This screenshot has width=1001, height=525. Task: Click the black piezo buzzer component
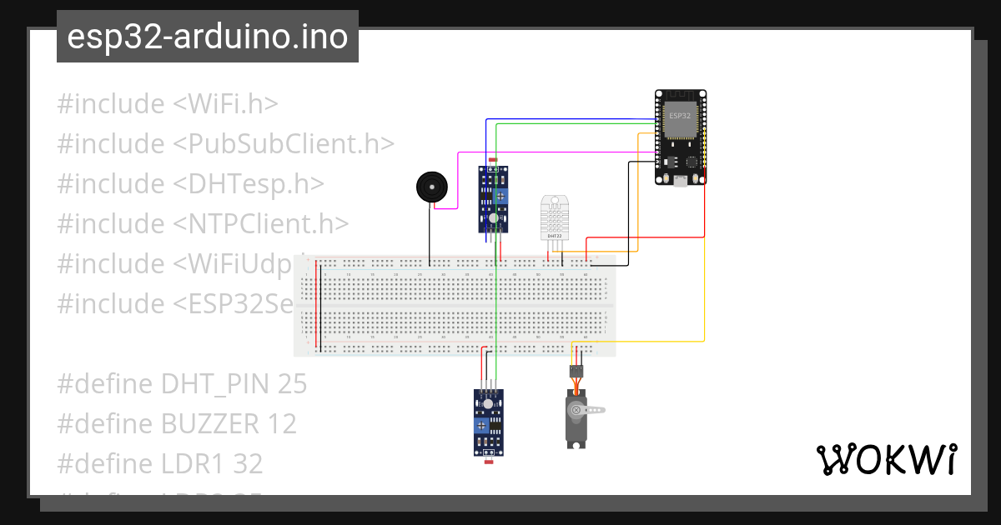(x=431, y=188)
